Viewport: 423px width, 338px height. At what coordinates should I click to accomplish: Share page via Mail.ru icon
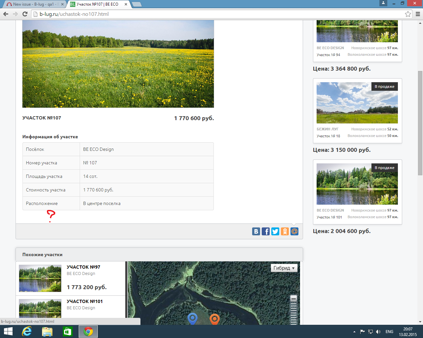pyautogui.click(x=294, y=231)
